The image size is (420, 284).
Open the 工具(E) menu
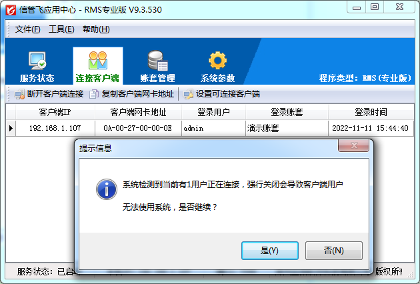click(61, 29)
